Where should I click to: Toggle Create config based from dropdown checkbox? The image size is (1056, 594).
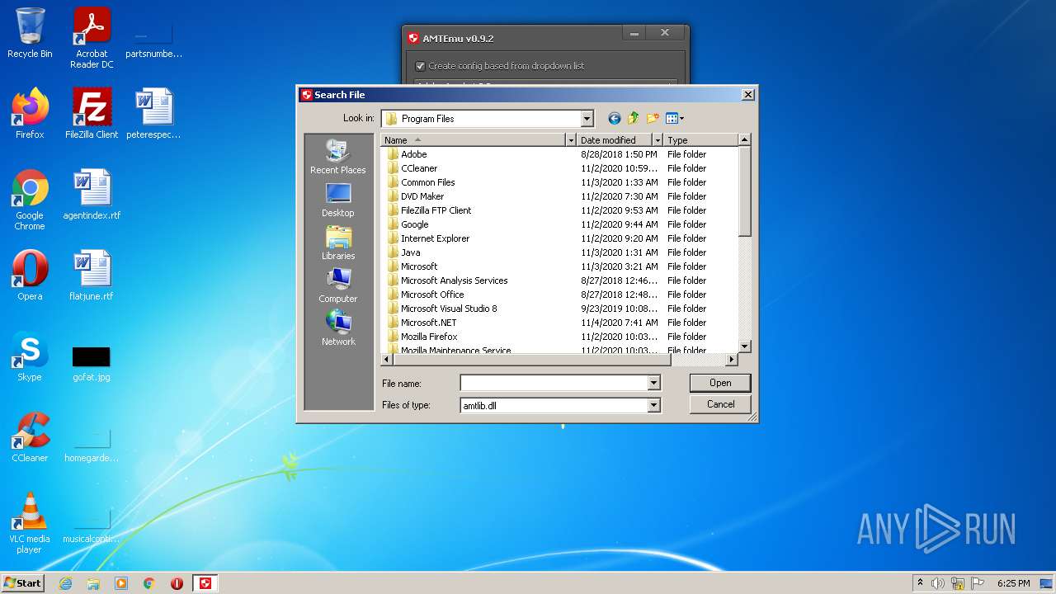tap(420, 66)
